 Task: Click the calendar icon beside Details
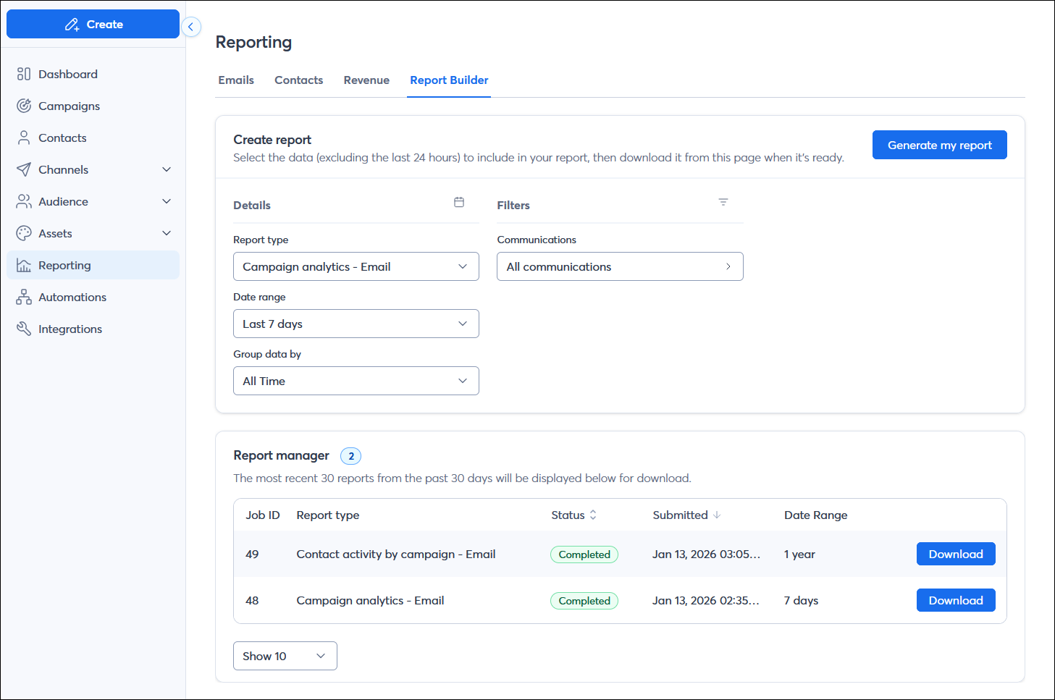pos(459,203)
